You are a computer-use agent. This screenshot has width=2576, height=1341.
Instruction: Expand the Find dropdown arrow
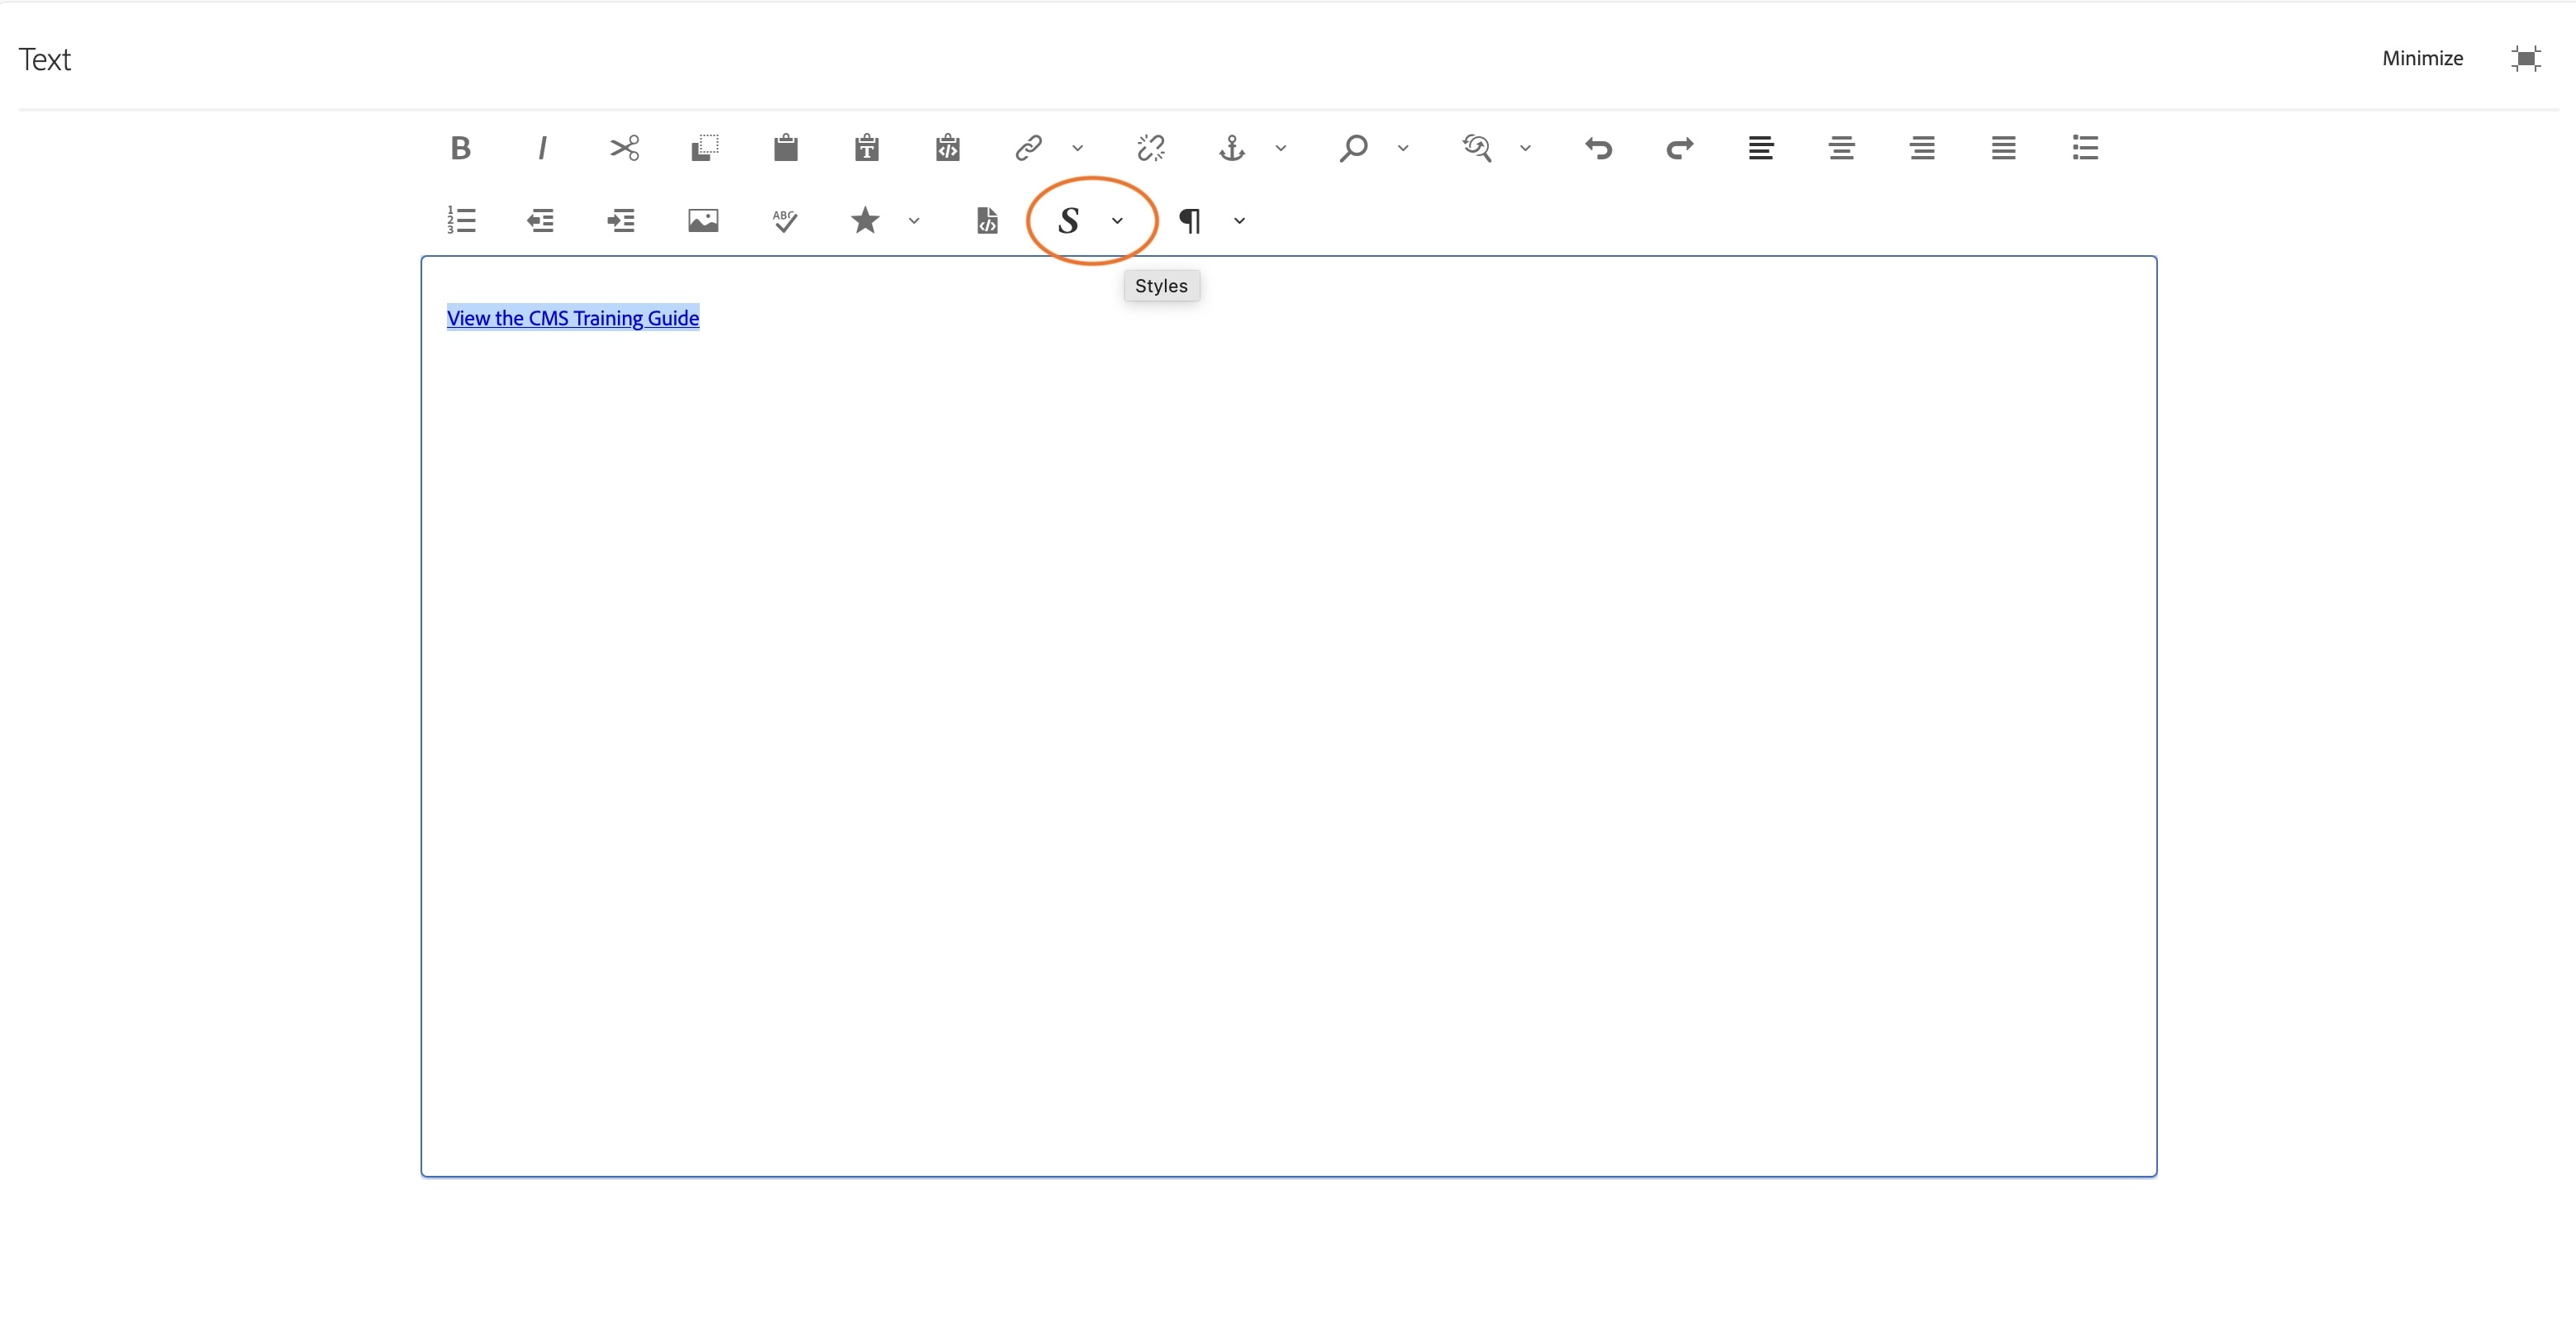(1402, 148)
